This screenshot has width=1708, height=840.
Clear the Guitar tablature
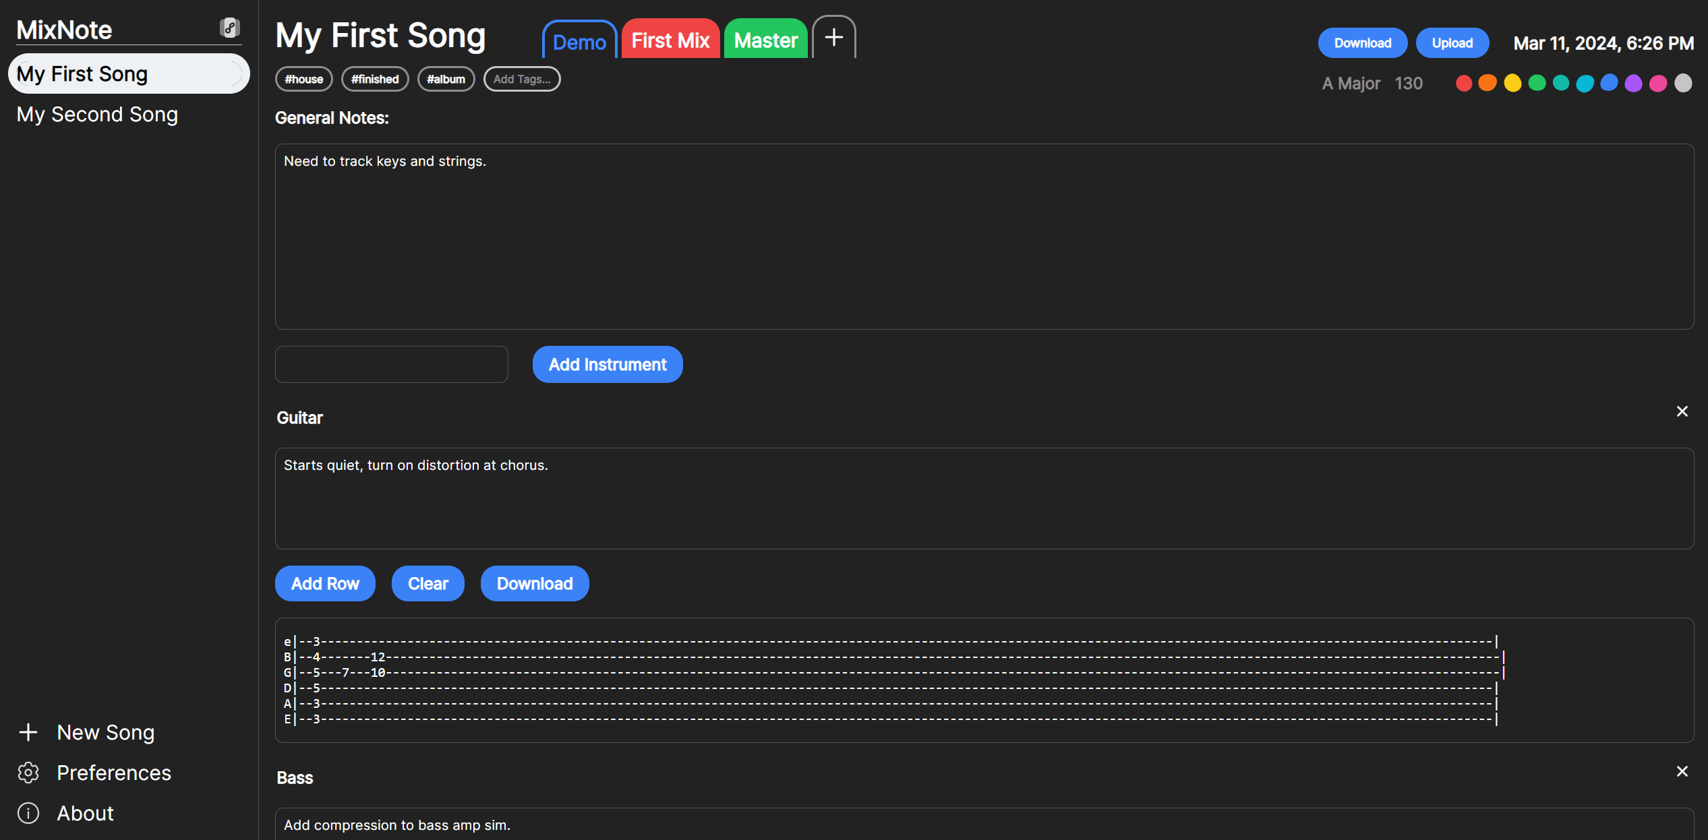[428, 584]
